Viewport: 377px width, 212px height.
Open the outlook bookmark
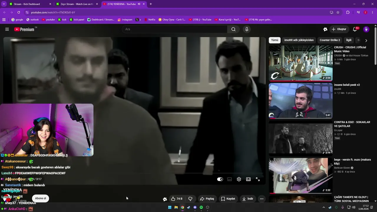(32, 20)
